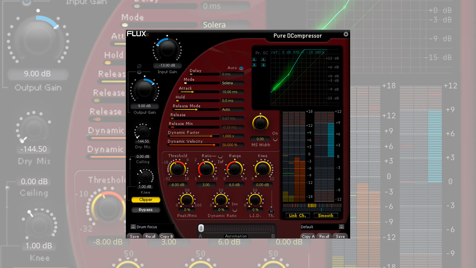This screenshot has height=268, width=476.
Task: Save preset slot B
Action: point(340,236)
